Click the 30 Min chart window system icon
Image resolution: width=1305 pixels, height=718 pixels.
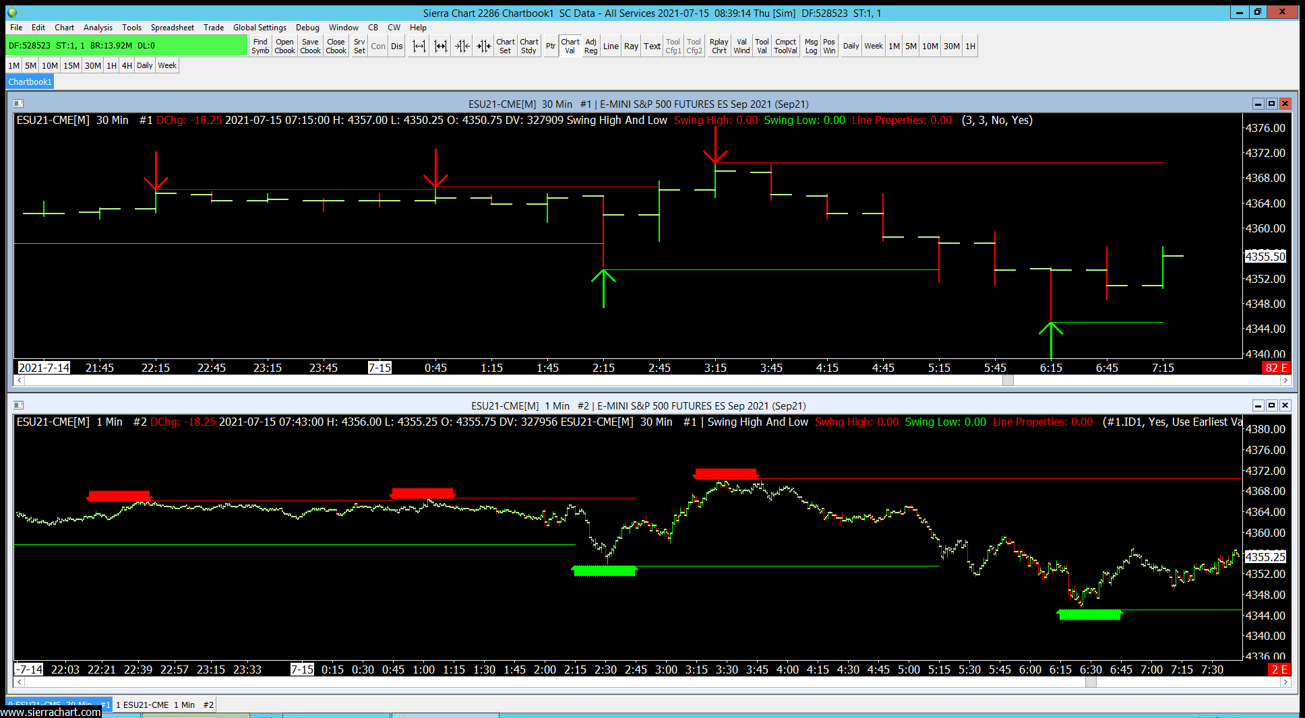click(x=18, y=104)
